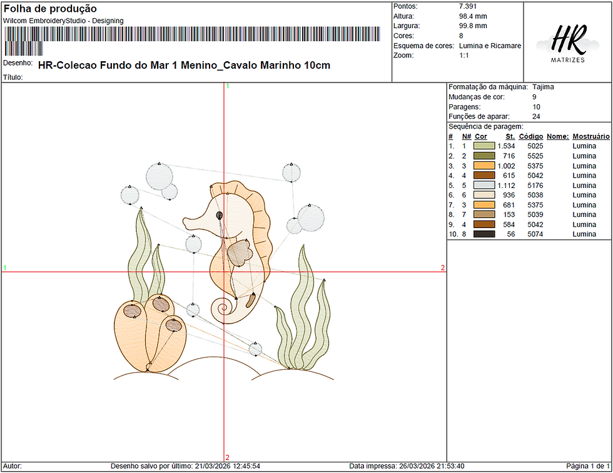Click the machine format 'Tajima'

coord(543,87)
